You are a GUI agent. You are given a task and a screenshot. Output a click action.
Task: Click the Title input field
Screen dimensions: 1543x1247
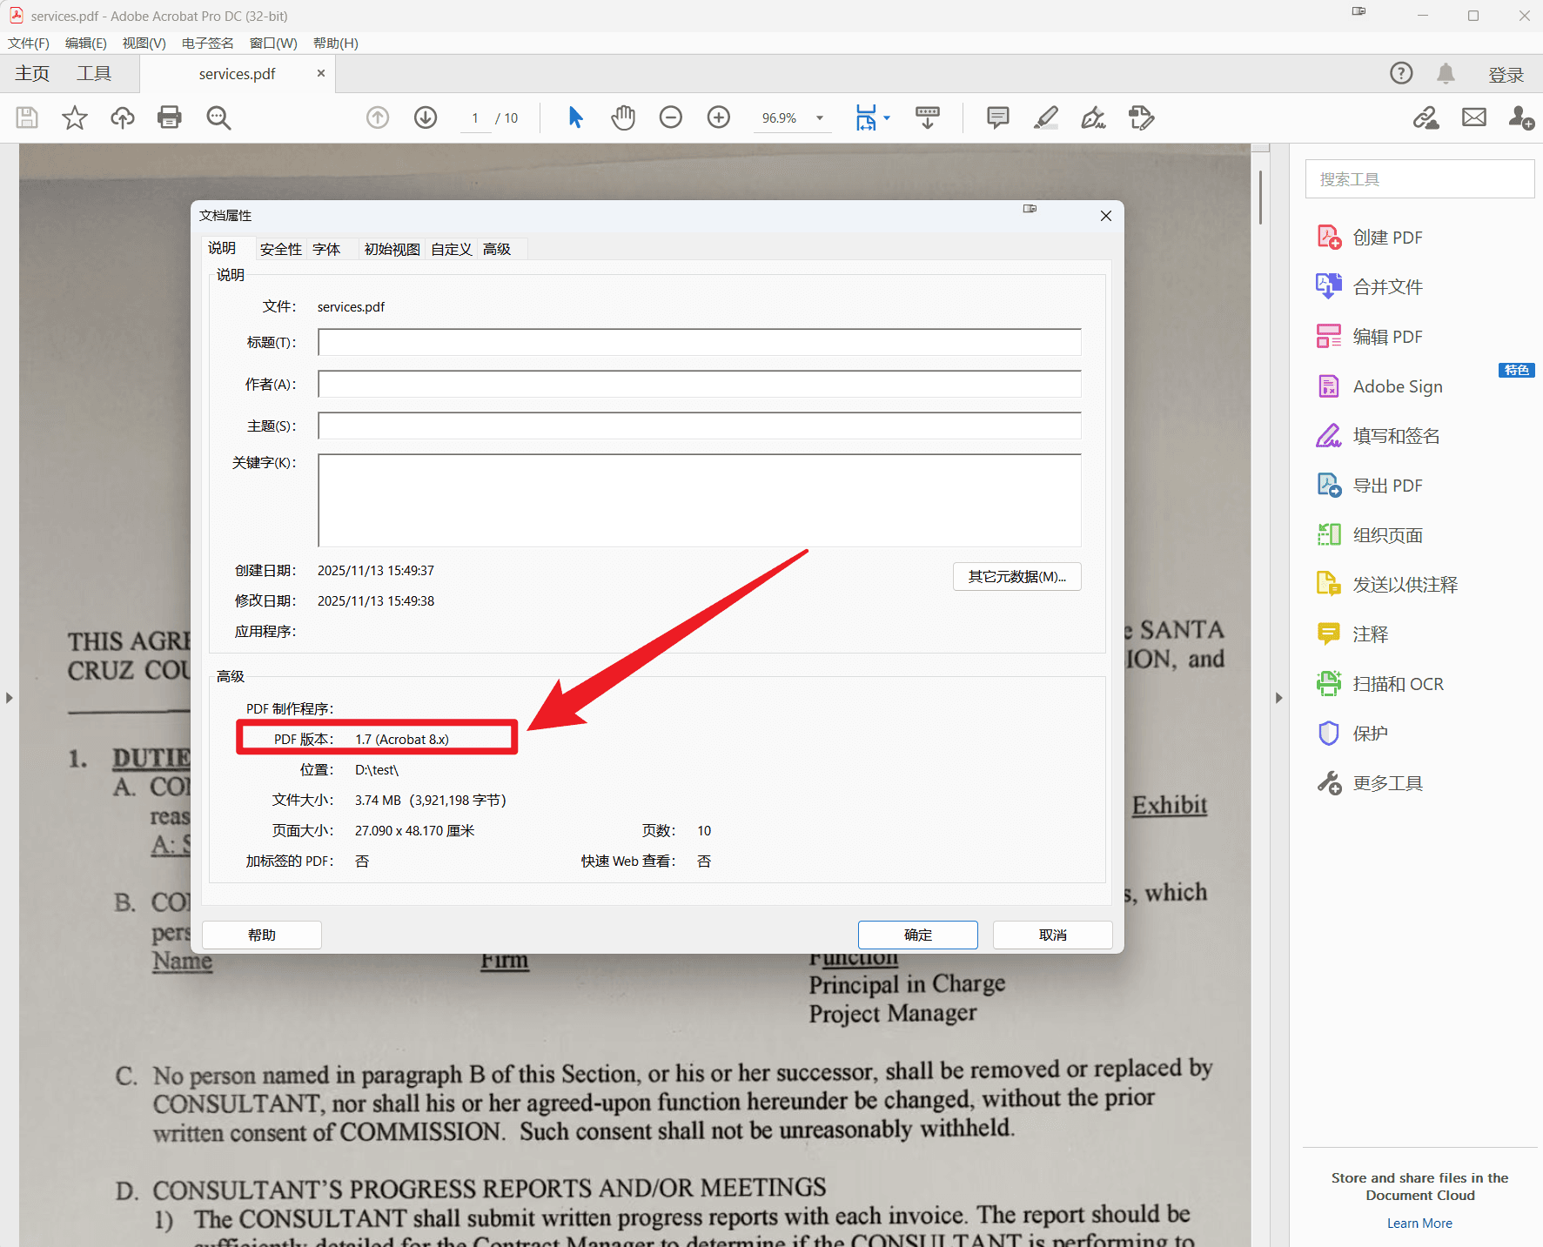pyautogui.click(x=699, y=343)
